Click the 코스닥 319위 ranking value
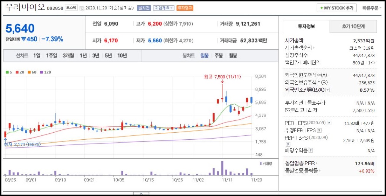The width and height of the screenshot is (386, 196). (362, 48)
